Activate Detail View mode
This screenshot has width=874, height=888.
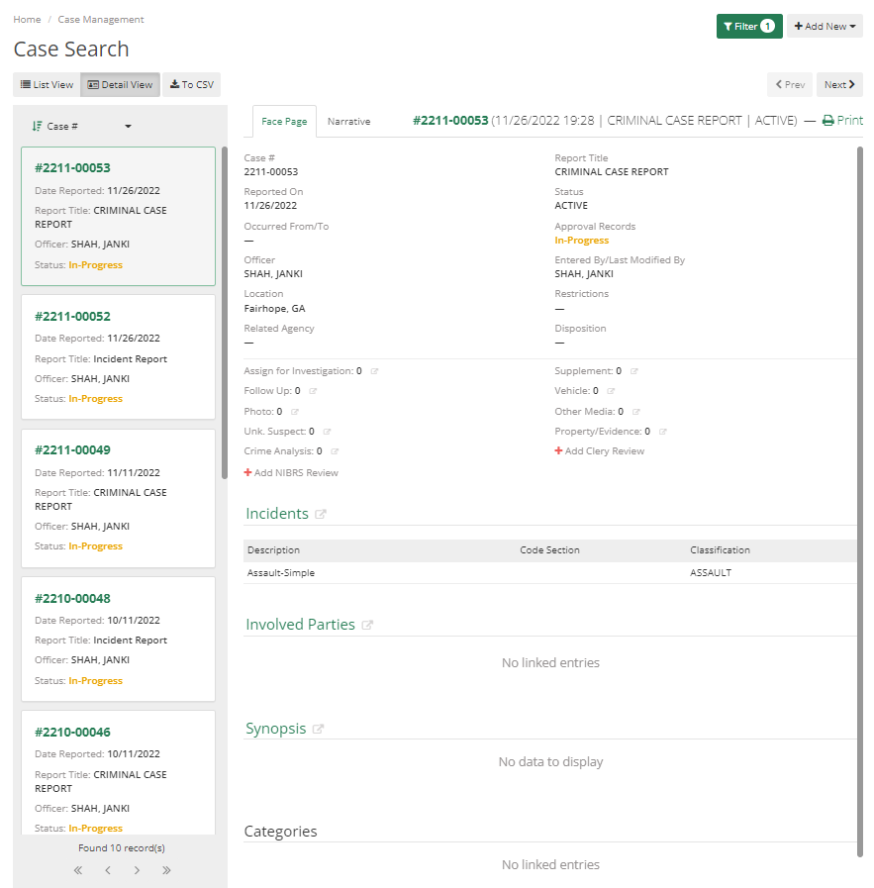[x=119, y=84]
